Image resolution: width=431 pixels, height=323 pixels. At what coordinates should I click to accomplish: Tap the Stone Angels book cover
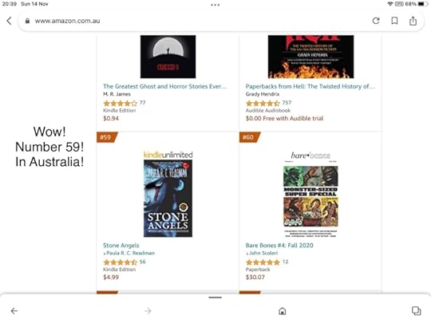168,198
